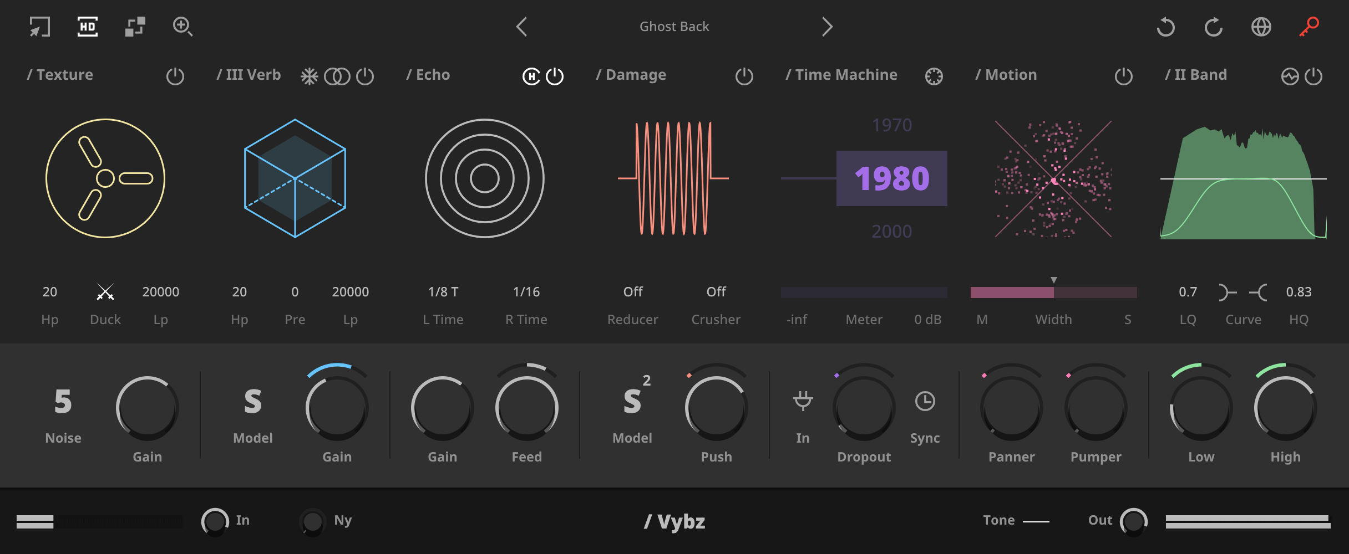Click the resize window icon top left
Viewport: 1349px width, 554px height.
(x=39, y=26)
